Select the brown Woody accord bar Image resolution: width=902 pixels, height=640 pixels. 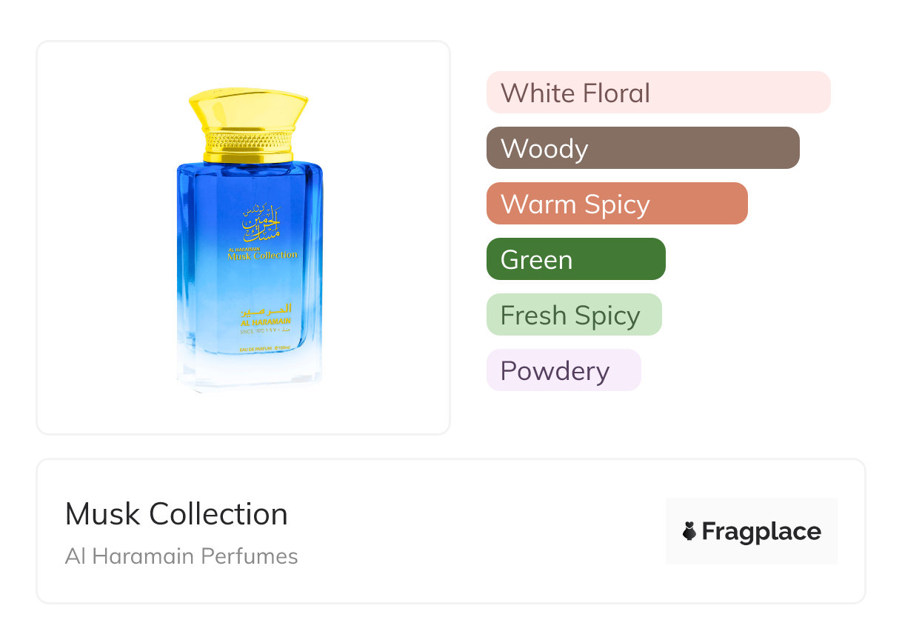(x=642, y=148)
